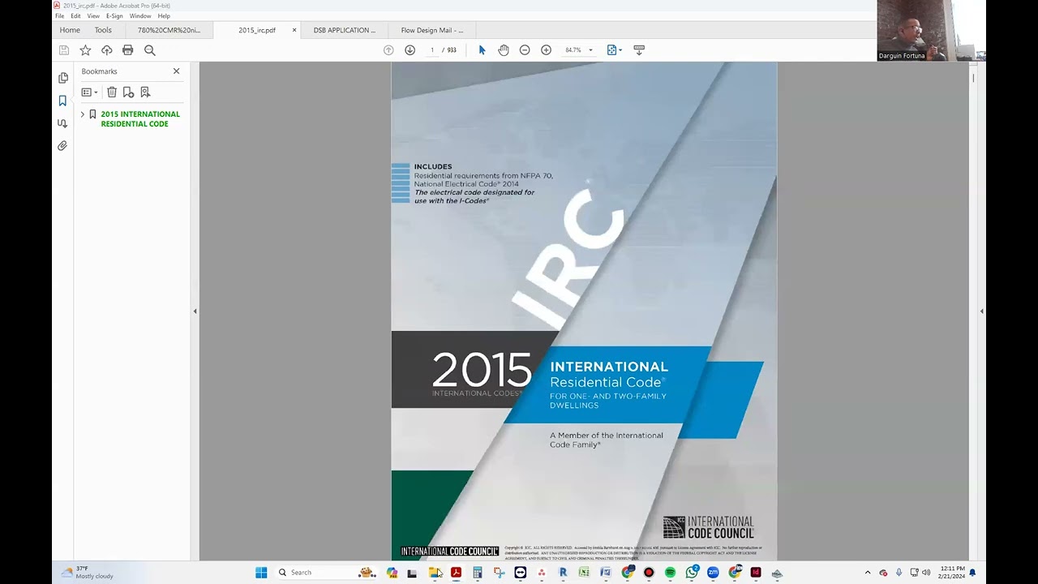Open WhatsApp from the taskbar

point(692,573)
